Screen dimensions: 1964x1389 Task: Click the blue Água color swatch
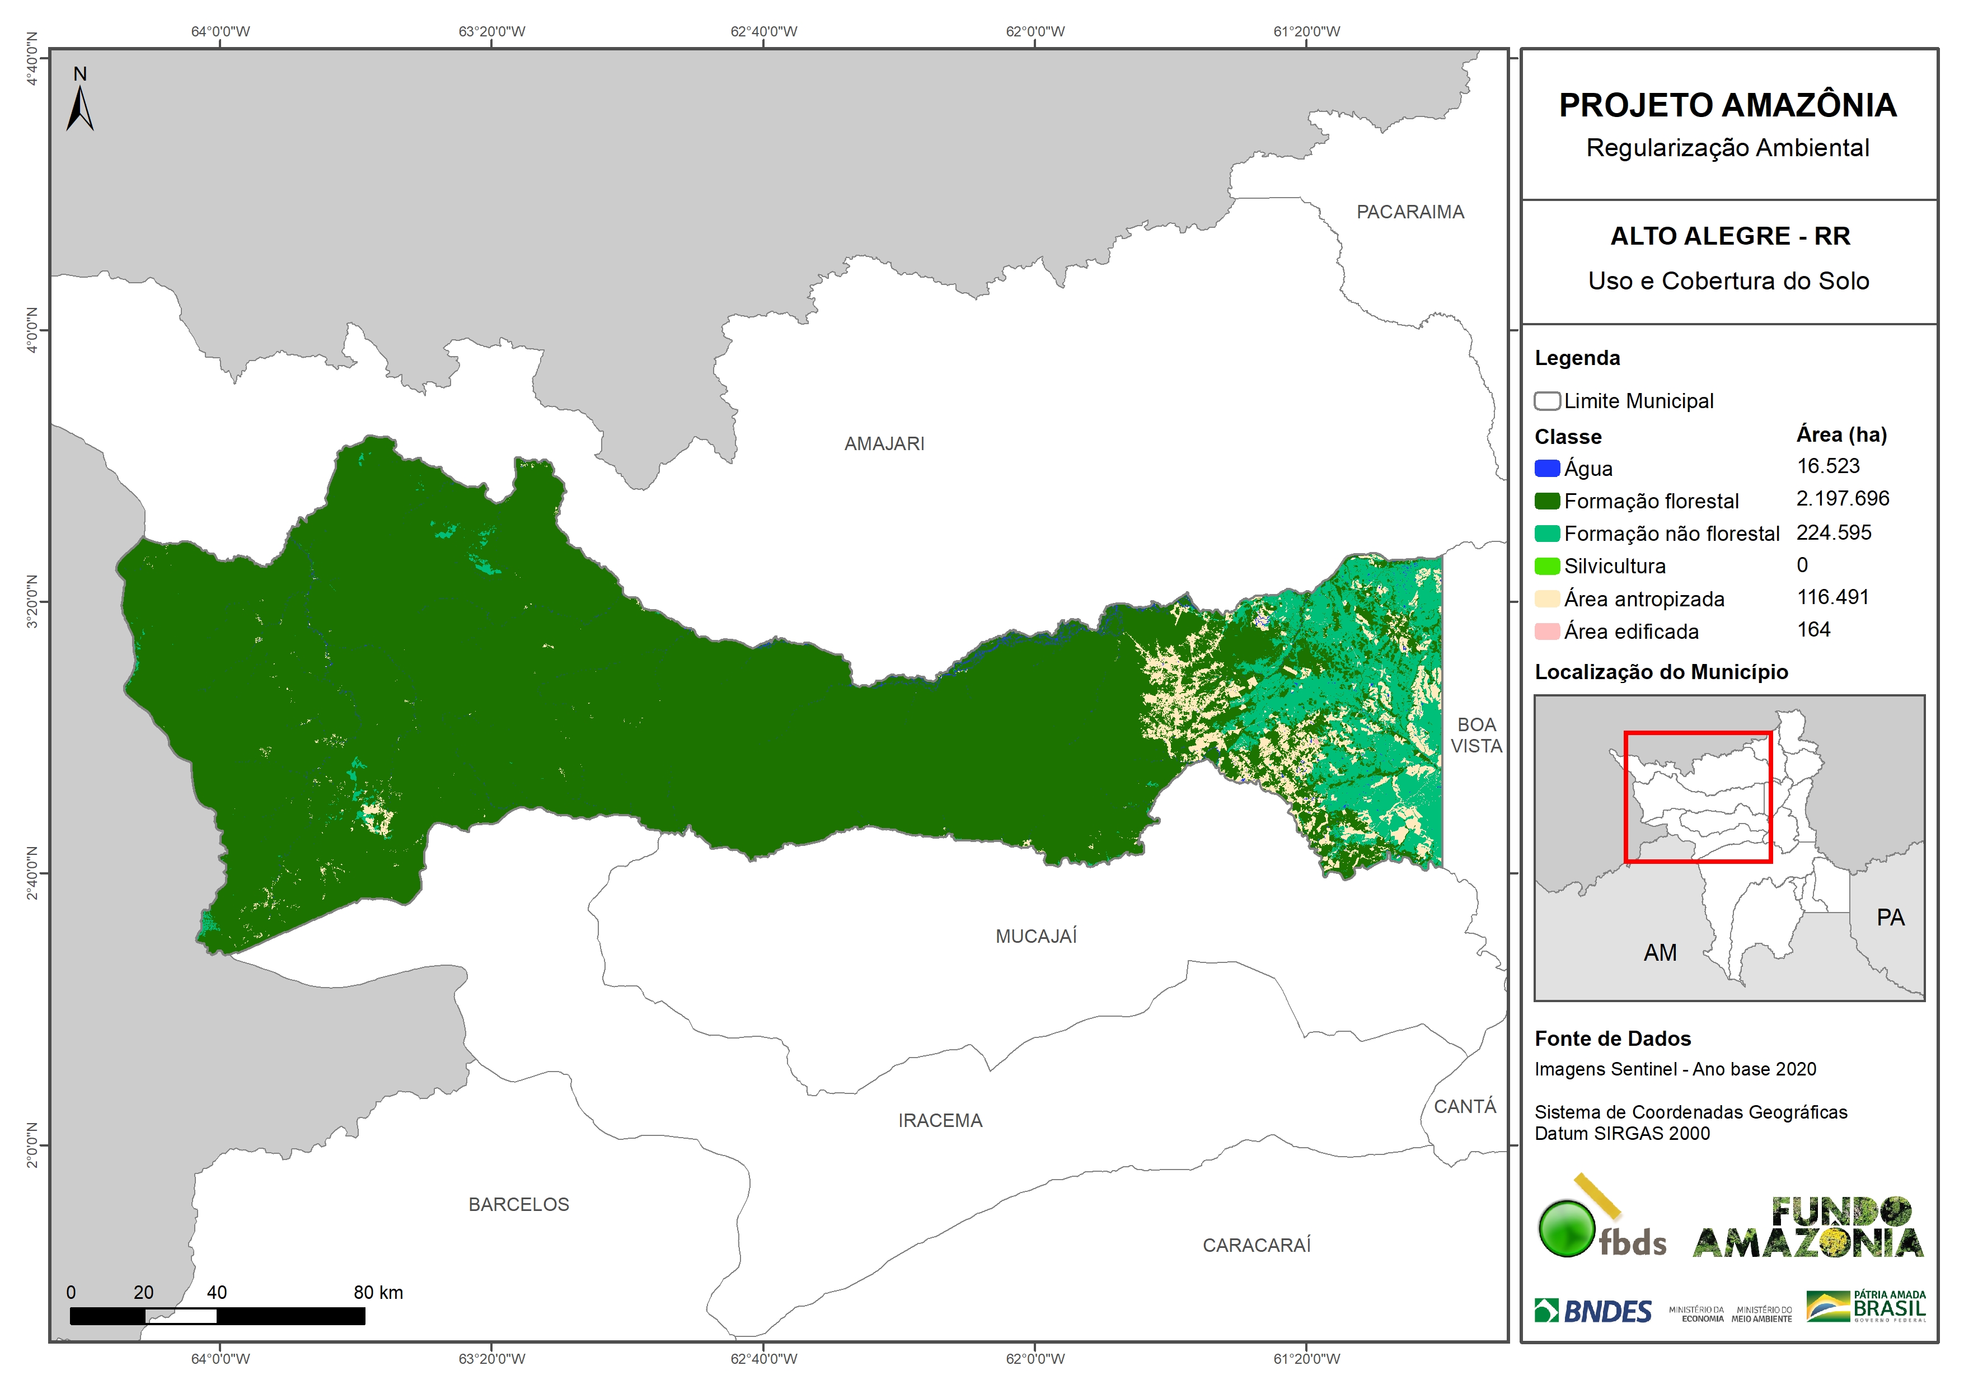tap(1546, 468)
